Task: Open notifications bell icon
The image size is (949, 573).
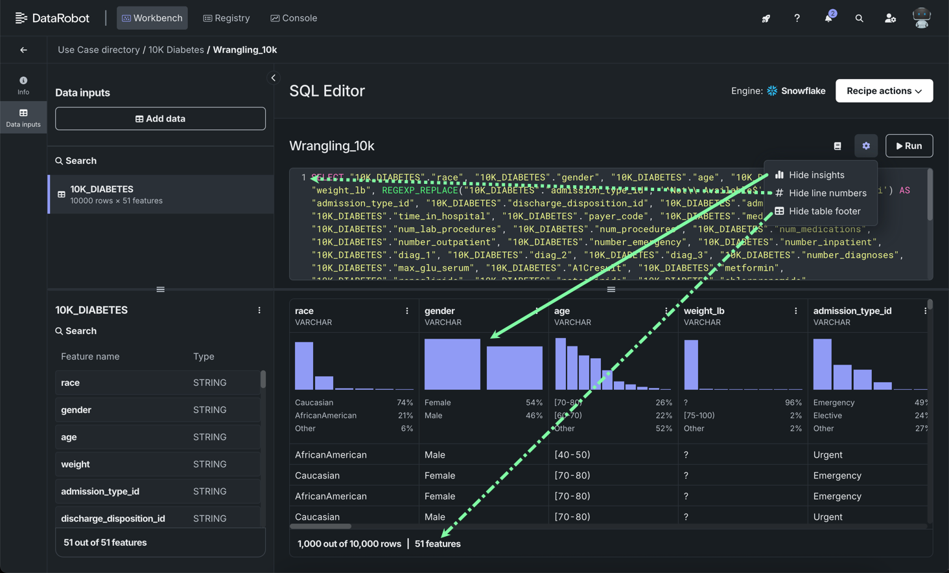Action: pos(828,18)
